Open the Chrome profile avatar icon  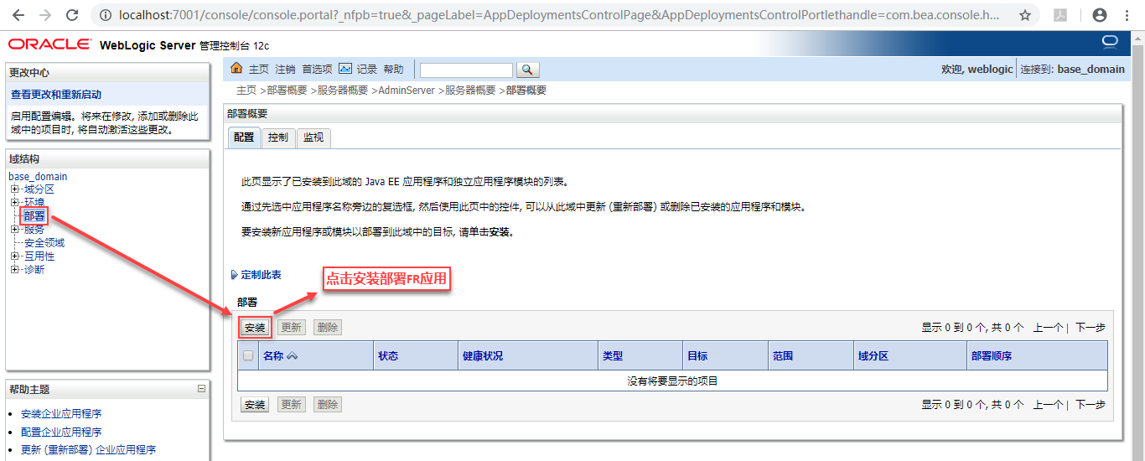pos(1100,15)
